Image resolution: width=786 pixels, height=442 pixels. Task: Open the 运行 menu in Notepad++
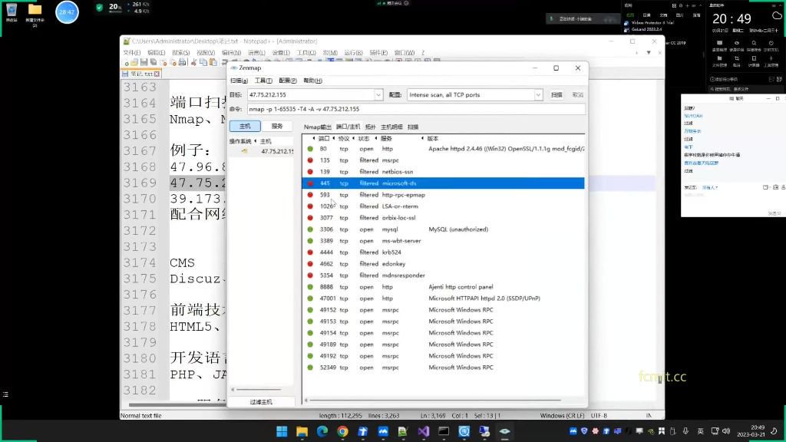(353, 53)
